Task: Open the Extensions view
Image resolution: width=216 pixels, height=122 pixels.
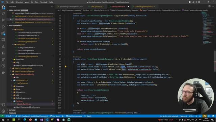Action: click(x=3, y=33)
